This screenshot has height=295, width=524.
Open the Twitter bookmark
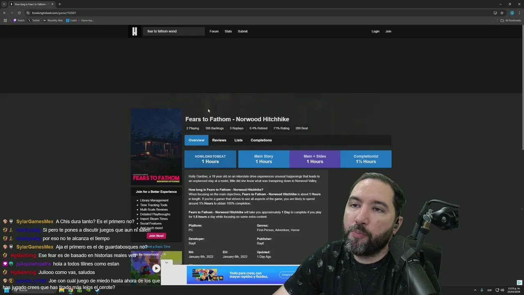34,20
